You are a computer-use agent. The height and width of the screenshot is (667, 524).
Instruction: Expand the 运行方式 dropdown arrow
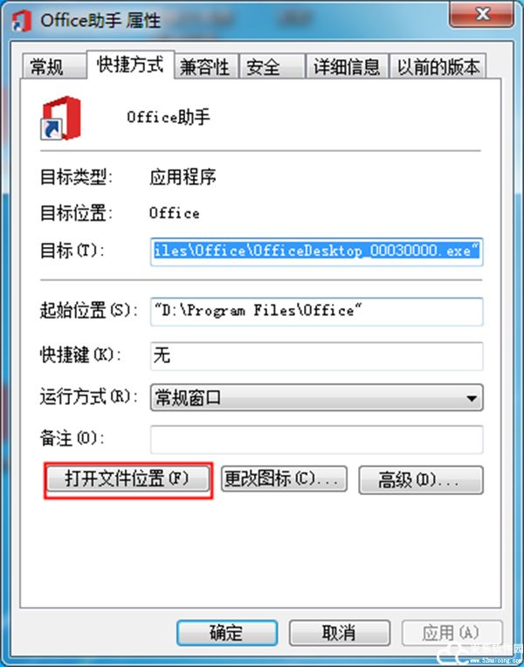[472, 399]
